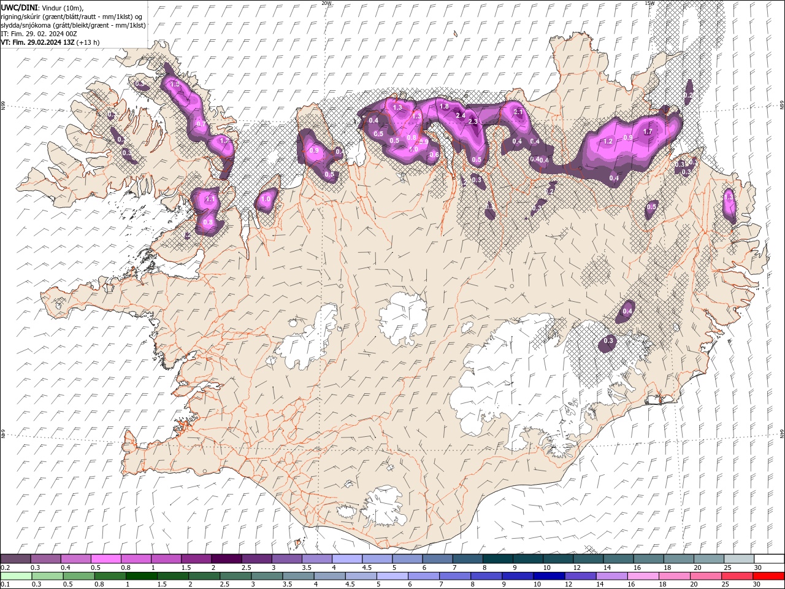Click the 12 label in the top legend row

point(577,568)
